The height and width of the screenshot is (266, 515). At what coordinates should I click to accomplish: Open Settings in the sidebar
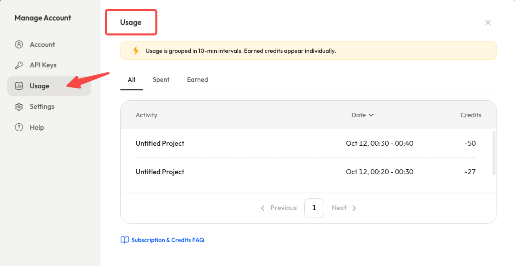(x=48, y=107)
